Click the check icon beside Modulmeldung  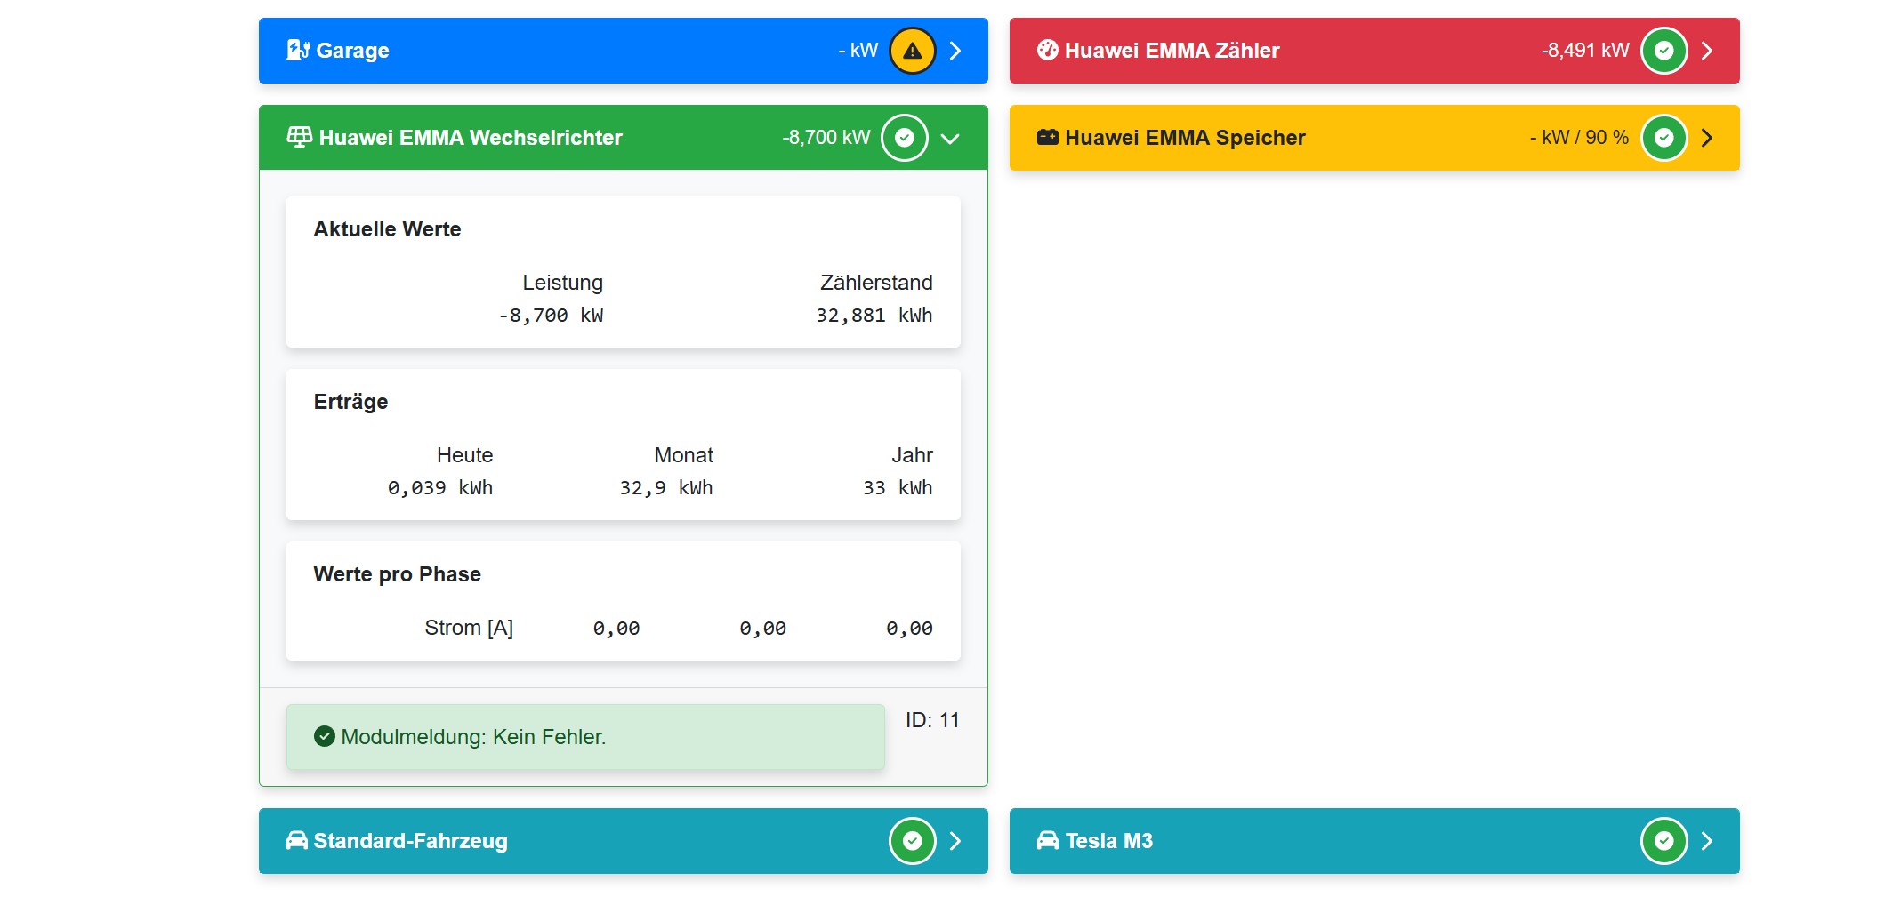[325, 737]
